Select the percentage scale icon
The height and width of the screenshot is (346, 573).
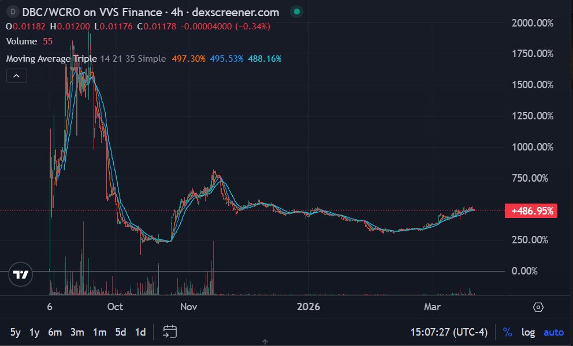507,332
